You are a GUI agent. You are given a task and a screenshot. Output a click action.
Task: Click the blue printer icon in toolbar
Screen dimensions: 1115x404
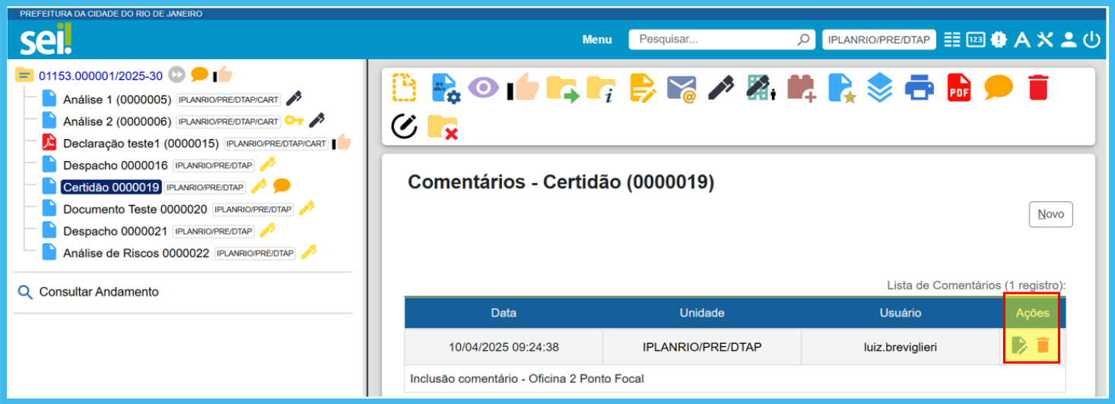pyautogui.click(x=919, y=88)
